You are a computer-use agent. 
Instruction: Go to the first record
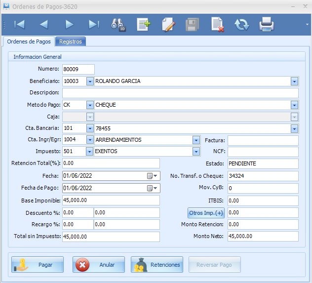pos(20,24)
